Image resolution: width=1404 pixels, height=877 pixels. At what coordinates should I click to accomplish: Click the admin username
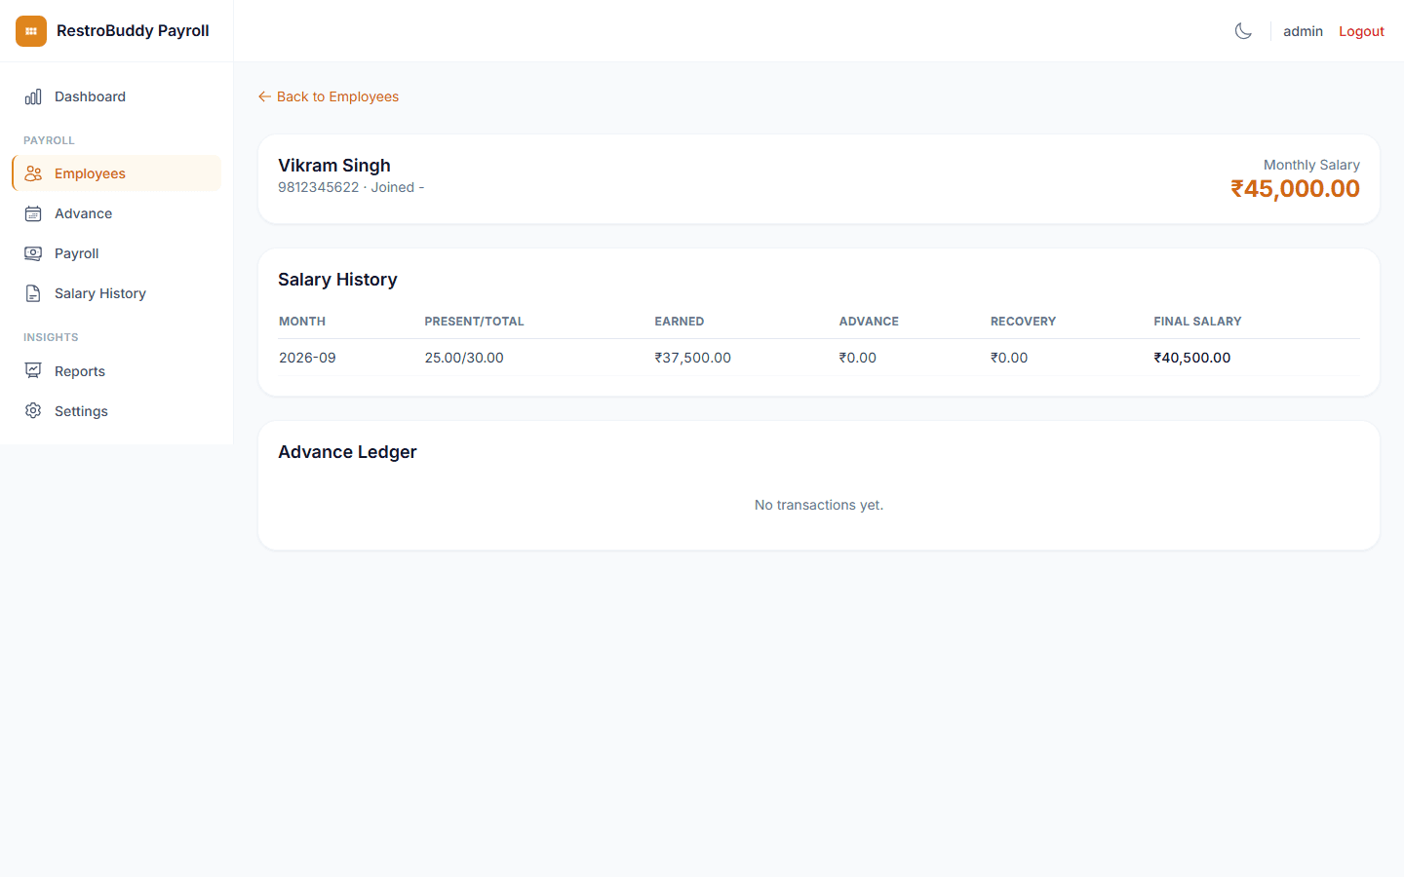pyautogui.click(x=1303, y=31)
